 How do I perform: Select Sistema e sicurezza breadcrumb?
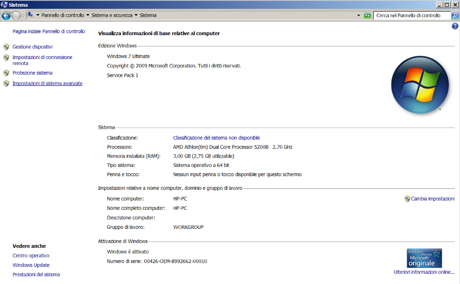pos(112,15)
